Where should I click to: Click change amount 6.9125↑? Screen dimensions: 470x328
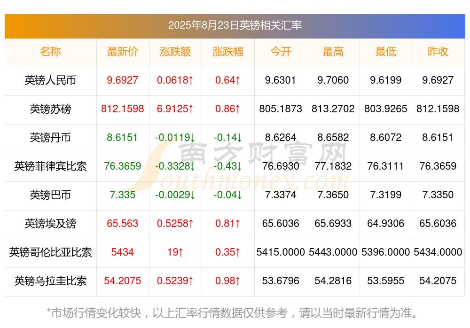[x=175, y=109]
